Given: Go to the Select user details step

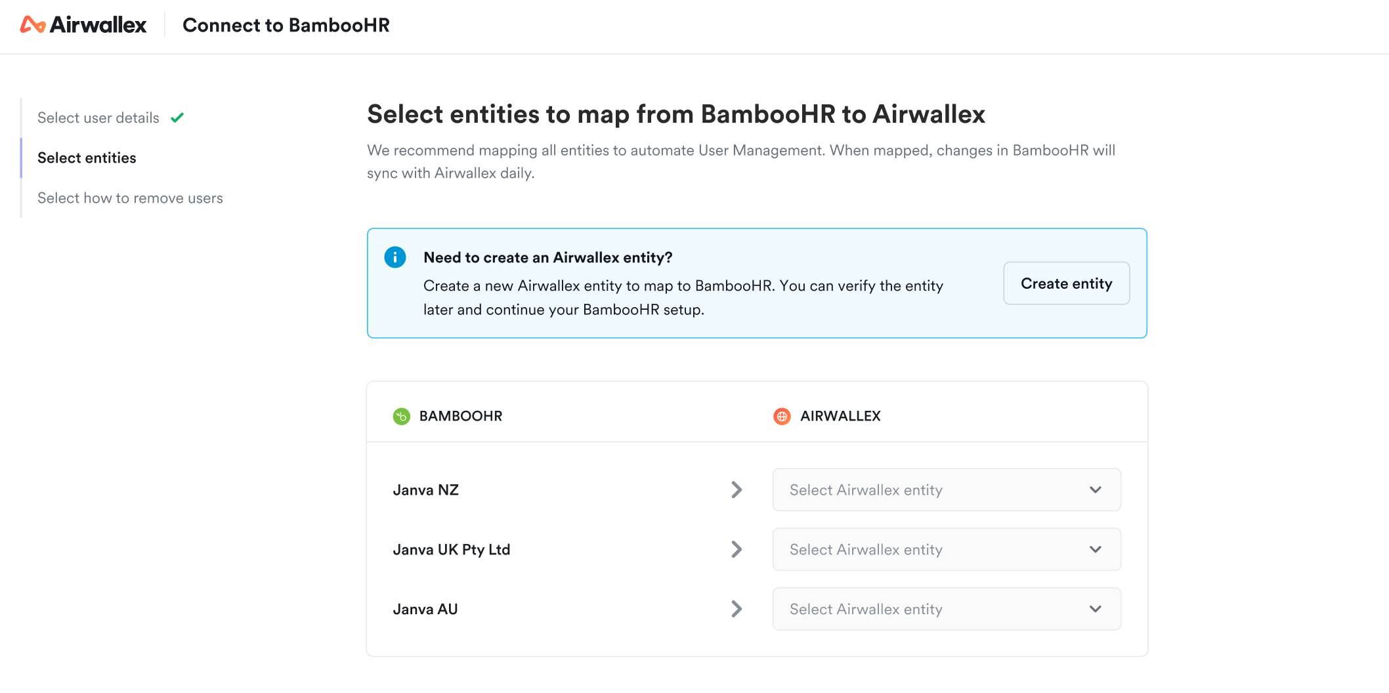Looking at the screenshot, I should (x=98, y=118).
